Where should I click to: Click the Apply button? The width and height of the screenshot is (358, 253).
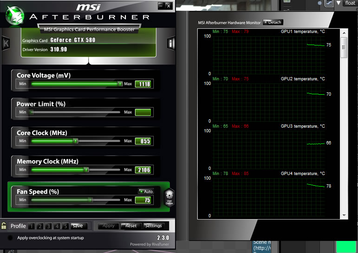(x=109, y=226)
